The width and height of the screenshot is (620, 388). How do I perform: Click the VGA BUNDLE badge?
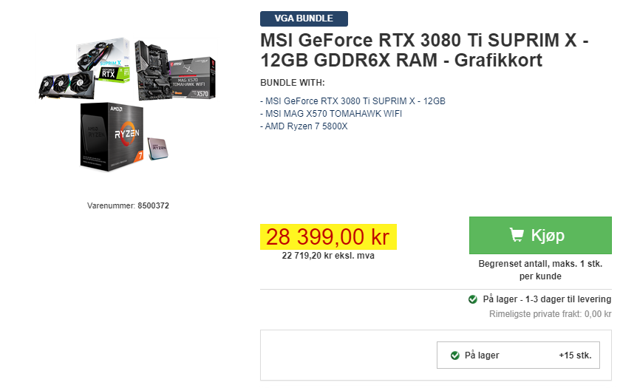pos(304,18)
